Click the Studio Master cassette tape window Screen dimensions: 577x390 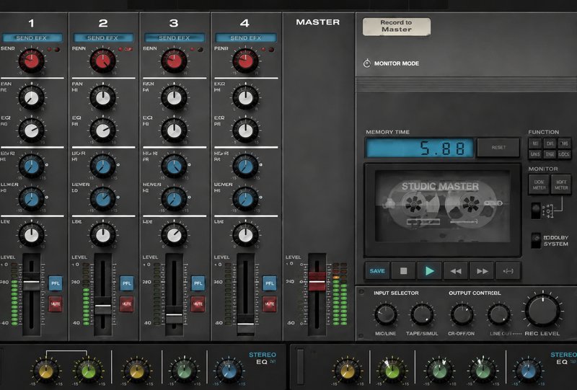point(442,210)
